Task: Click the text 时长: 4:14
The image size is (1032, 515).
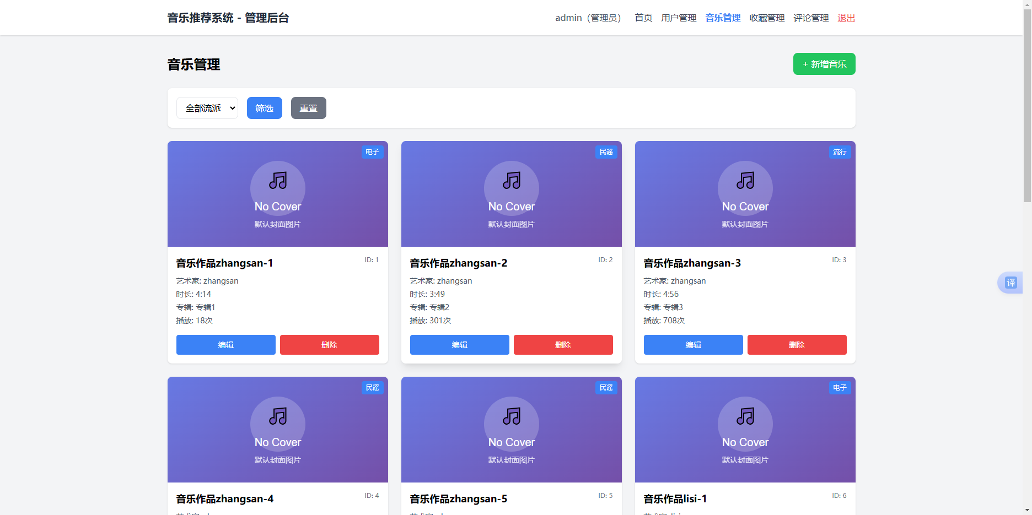Action: (x=193, y=294)
